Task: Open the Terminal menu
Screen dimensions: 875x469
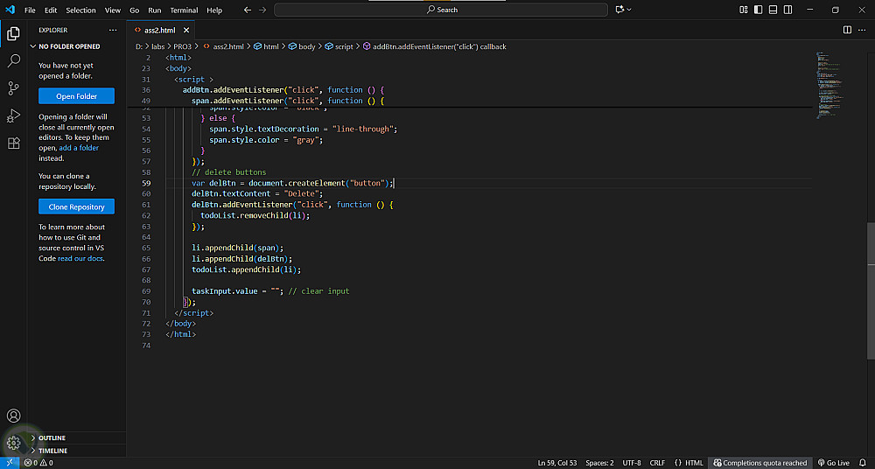Action: pos(184,10)
